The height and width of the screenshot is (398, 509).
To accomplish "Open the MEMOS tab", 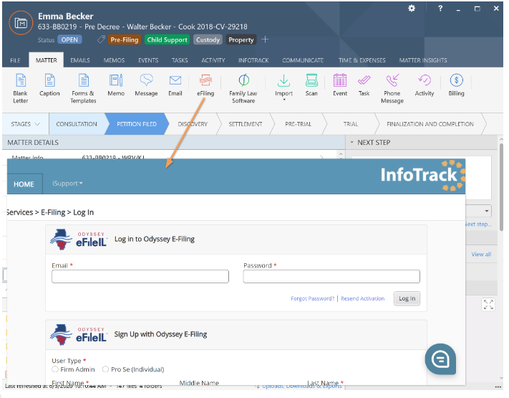I will (114, 60).
